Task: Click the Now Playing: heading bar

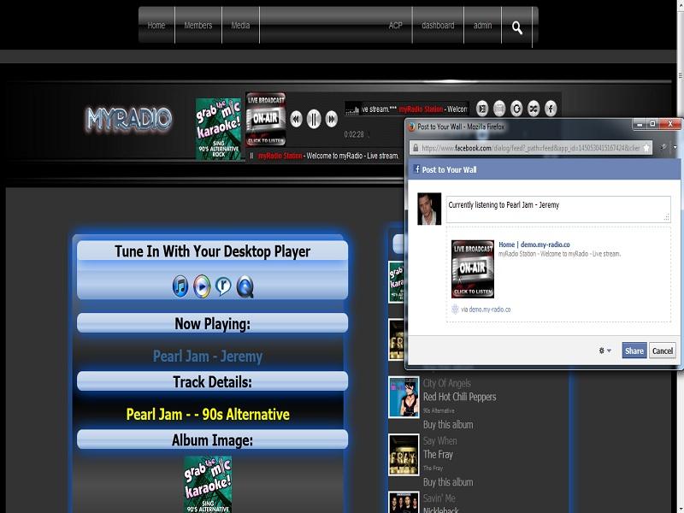Action: pyautogui.click(x=212, y=324)
